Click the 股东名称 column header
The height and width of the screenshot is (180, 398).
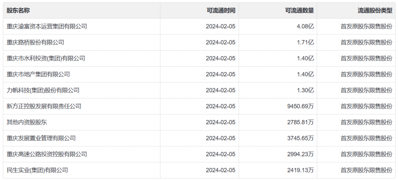point(17,10)
